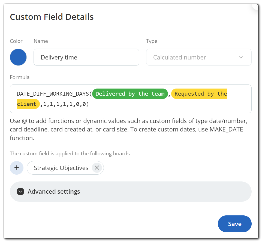Click the Advanced settings label
Image resolution: width=265 pixels, height=245 pixels.
pos(54,191)
